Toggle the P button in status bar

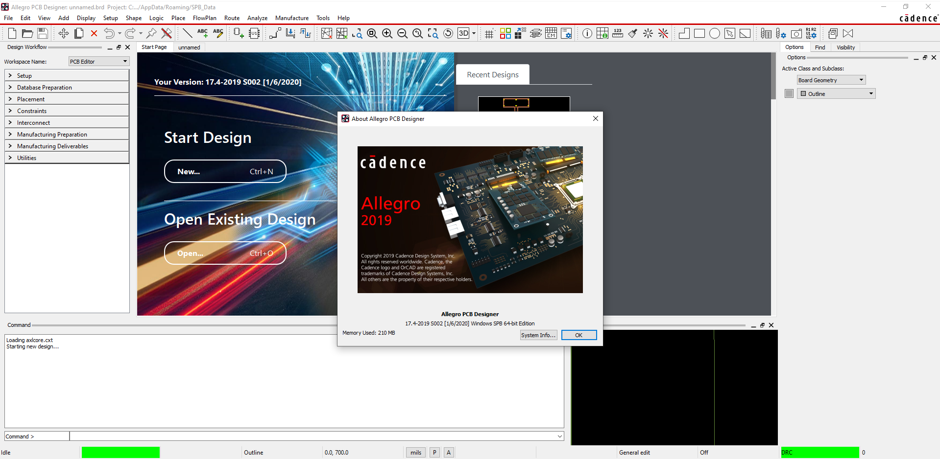(x=434, y=453)
